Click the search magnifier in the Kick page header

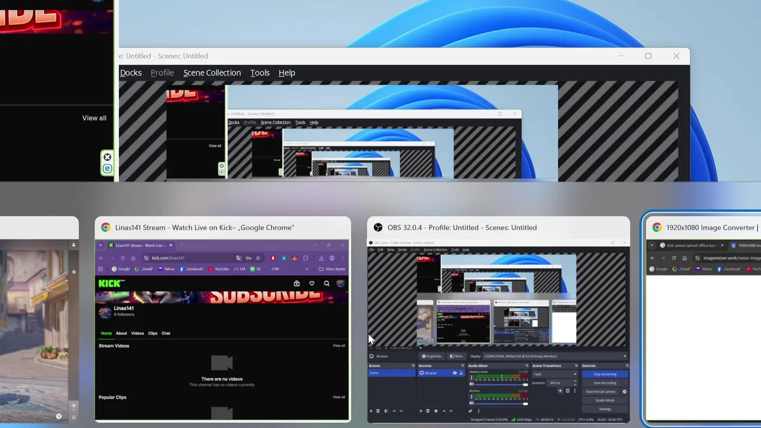[x=326, y=284]
